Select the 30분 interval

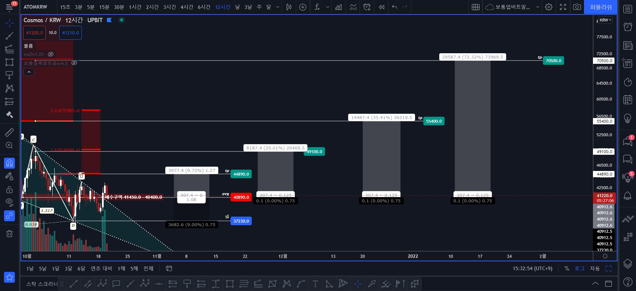click(119, 7)
